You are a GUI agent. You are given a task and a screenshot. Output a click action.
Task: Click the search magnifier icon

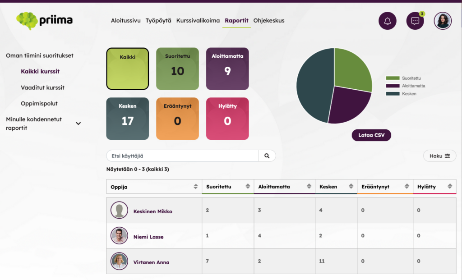pyautogui.click(x=267, y=156)
